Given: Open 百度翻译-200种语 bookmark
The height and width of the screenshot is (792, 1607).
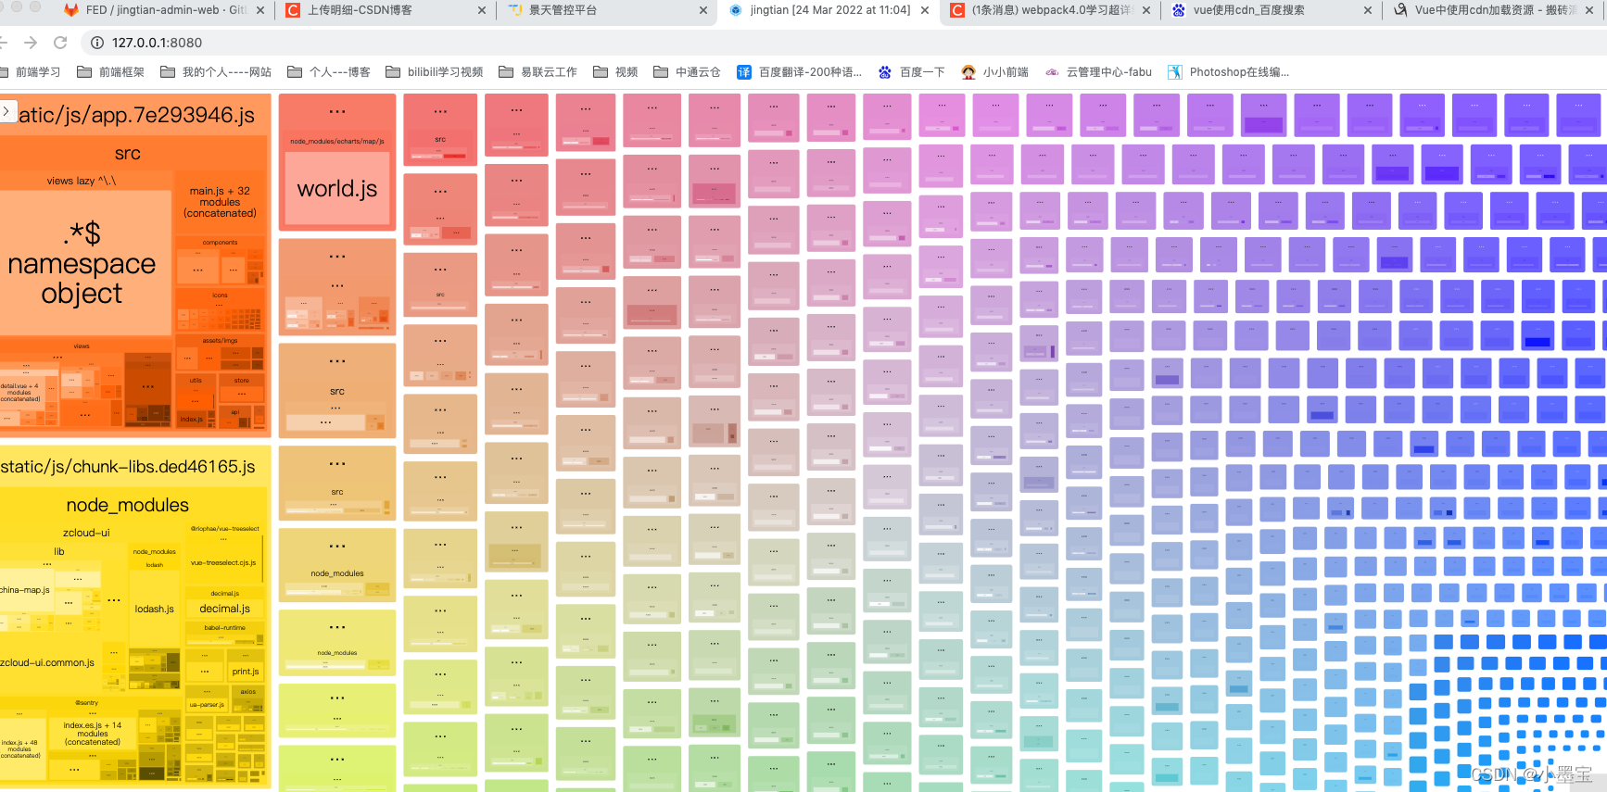Looking at the screenshot, I should coord(799,72).
